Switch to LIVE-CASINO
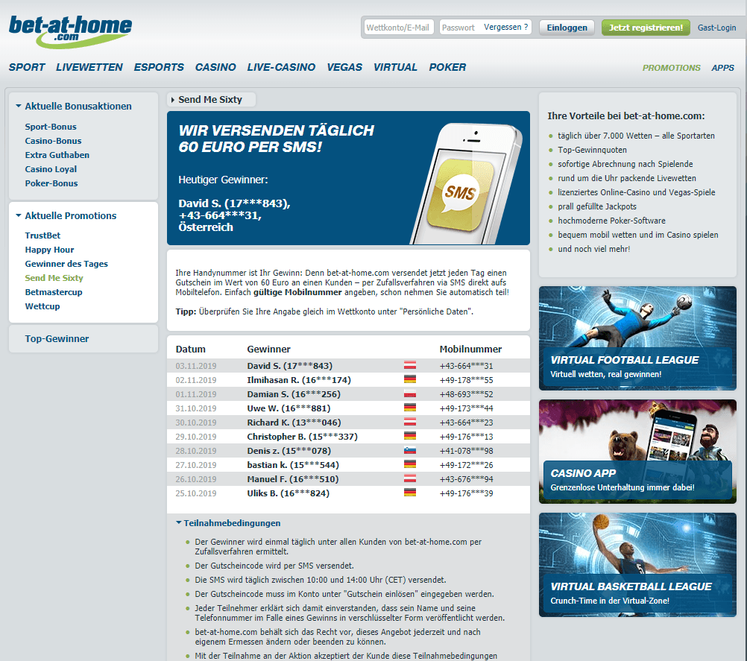 click(281, 67)
